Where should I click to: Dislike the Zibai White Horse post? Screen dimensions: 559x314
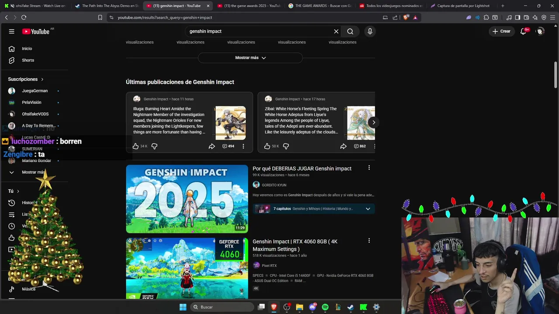[x=286, y=146]
